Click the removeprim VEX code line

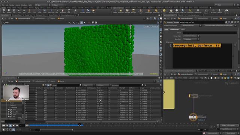[197, 46]
